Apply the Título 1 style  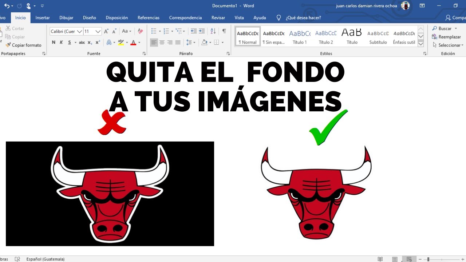pos(300,36)
